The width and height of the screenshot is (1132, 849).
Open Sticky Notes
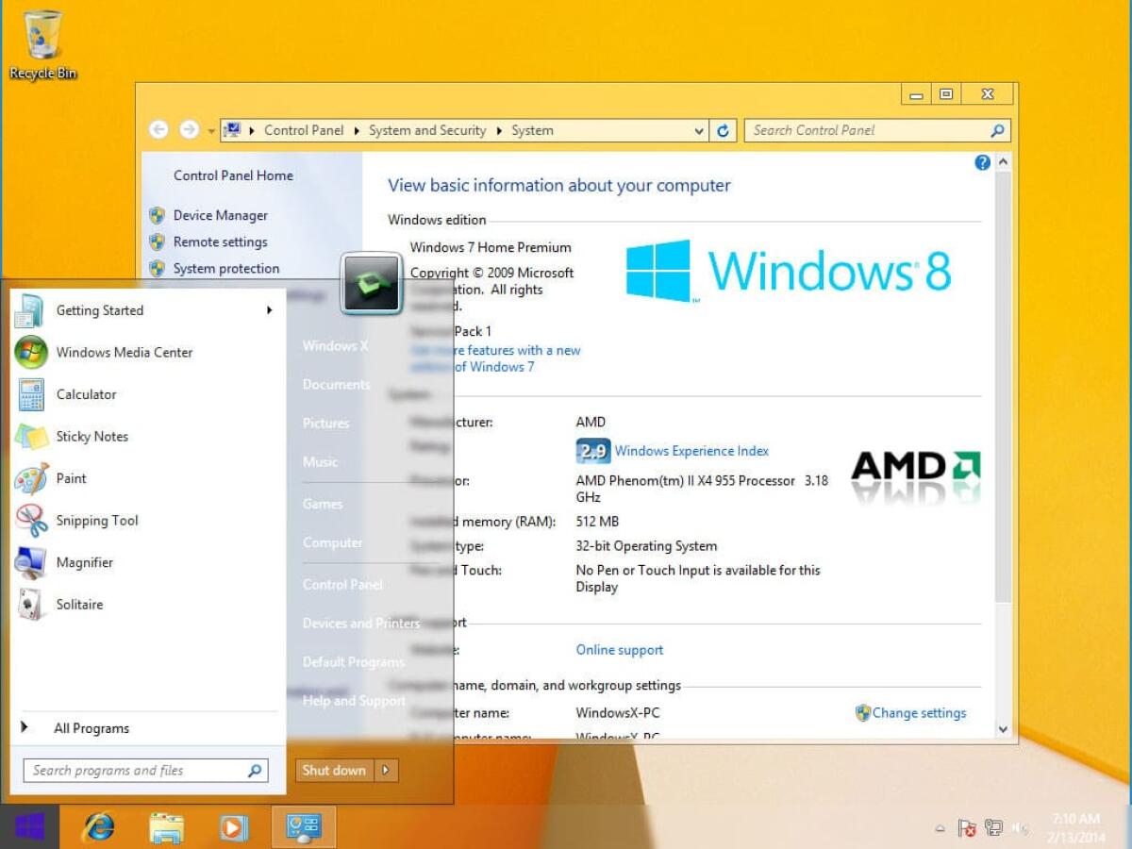coord(92,436)
